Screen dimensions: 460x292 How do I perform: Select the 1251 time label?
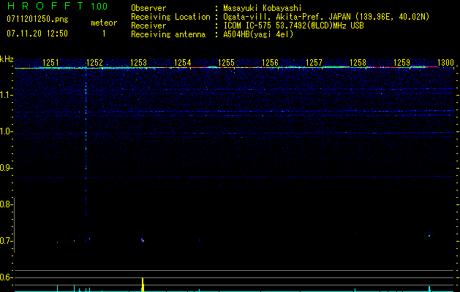[51, 63]
